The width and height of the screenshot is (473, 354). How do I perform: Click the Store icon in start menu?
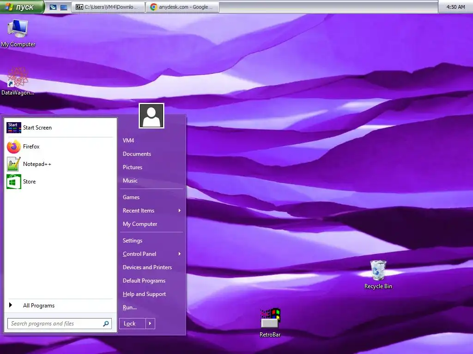[x=13, y=182]
